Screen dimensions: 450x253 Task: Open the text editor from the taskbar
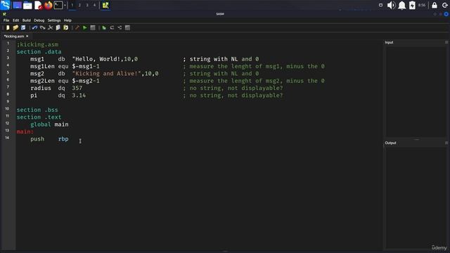coord(38,5)
